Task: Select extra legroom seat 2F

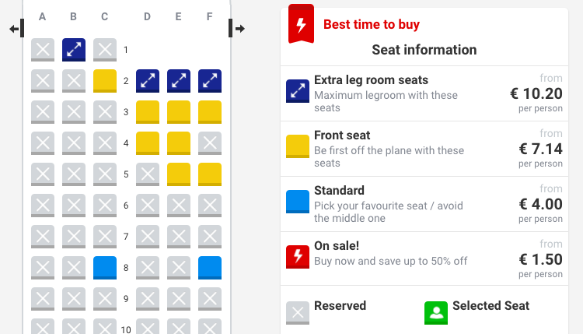Action: click(x=210, y=81)
